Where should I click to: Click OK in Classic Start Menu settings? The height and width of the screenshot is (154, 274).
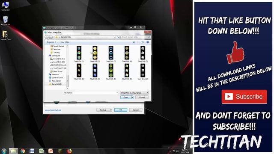pos(121,110)
